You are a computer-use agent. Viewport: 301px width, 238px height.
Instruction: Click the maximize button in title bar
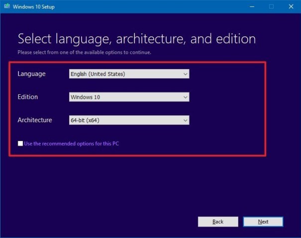coord(271,7)
